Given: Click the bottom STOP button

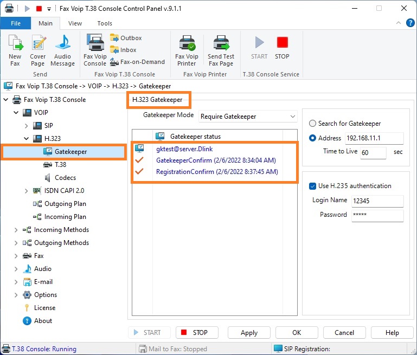Looking at the screenshot, I should pyautogui.click(x=197, y=332).
